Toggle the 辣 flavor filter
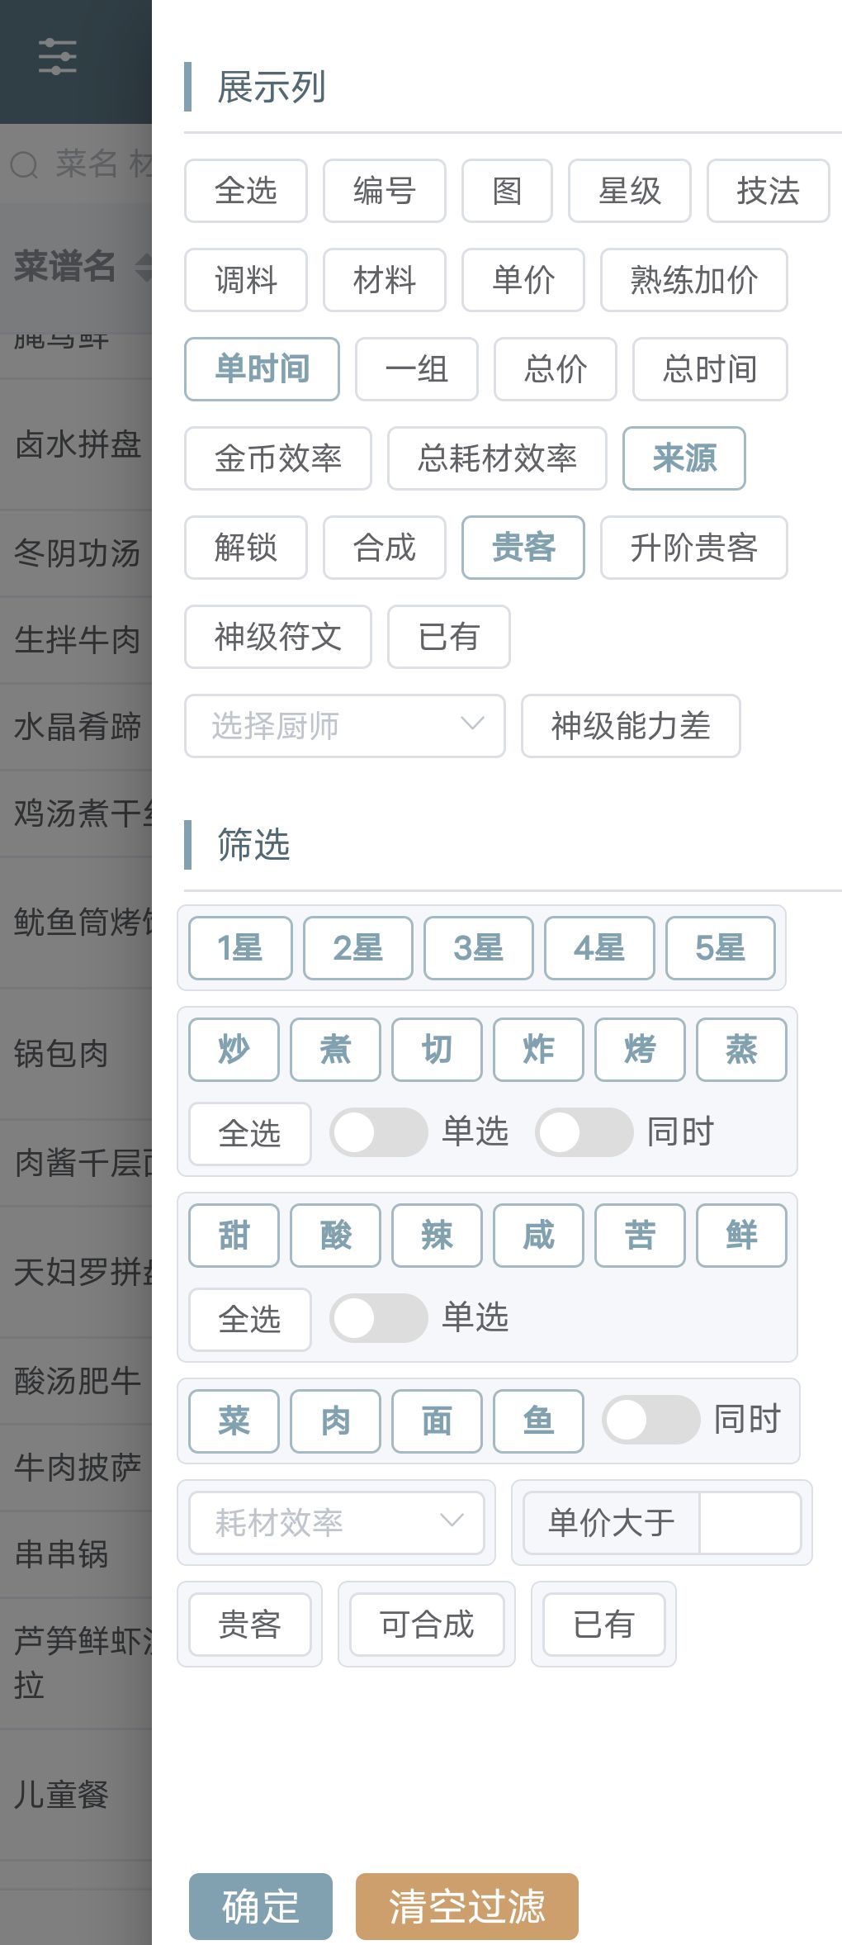 coord(437,1236)
